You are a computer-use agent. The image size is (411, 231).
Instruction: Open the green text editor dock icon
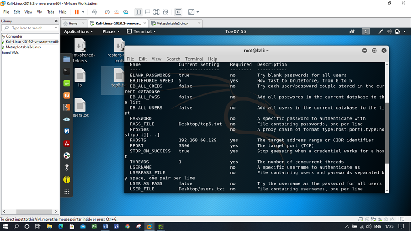coord(67,83)
